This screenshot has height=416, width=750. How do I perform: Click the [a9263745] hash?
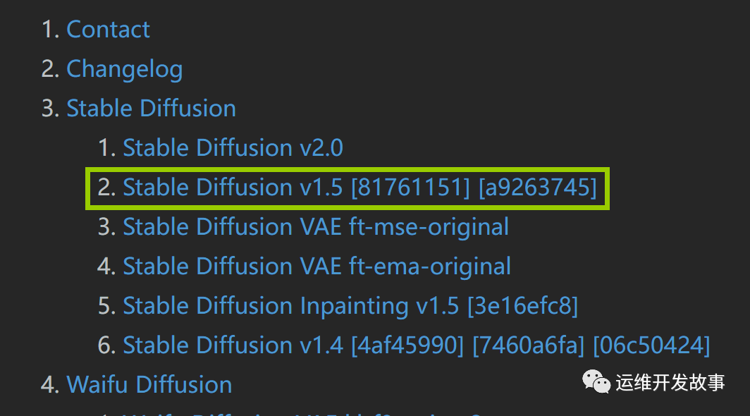point(537,188)
